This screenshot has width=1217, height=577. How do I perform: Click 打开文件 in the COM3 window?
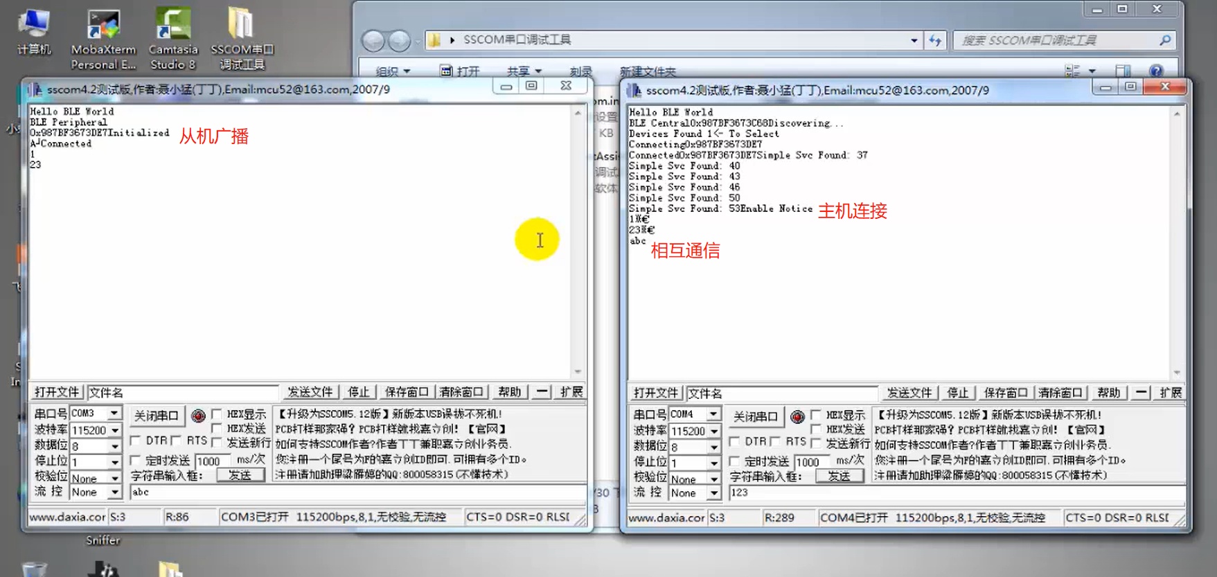57,392
